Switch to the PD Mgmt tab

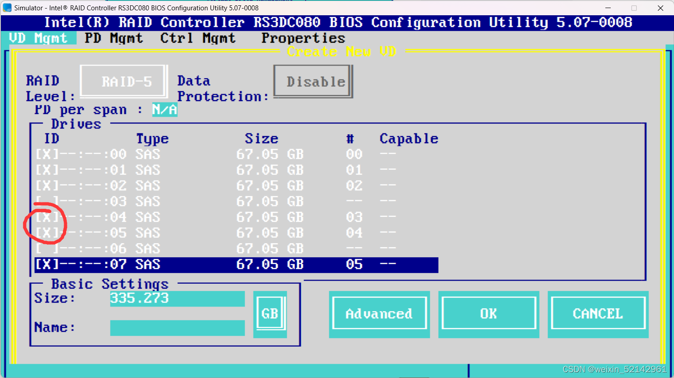(x=114, y=38)
